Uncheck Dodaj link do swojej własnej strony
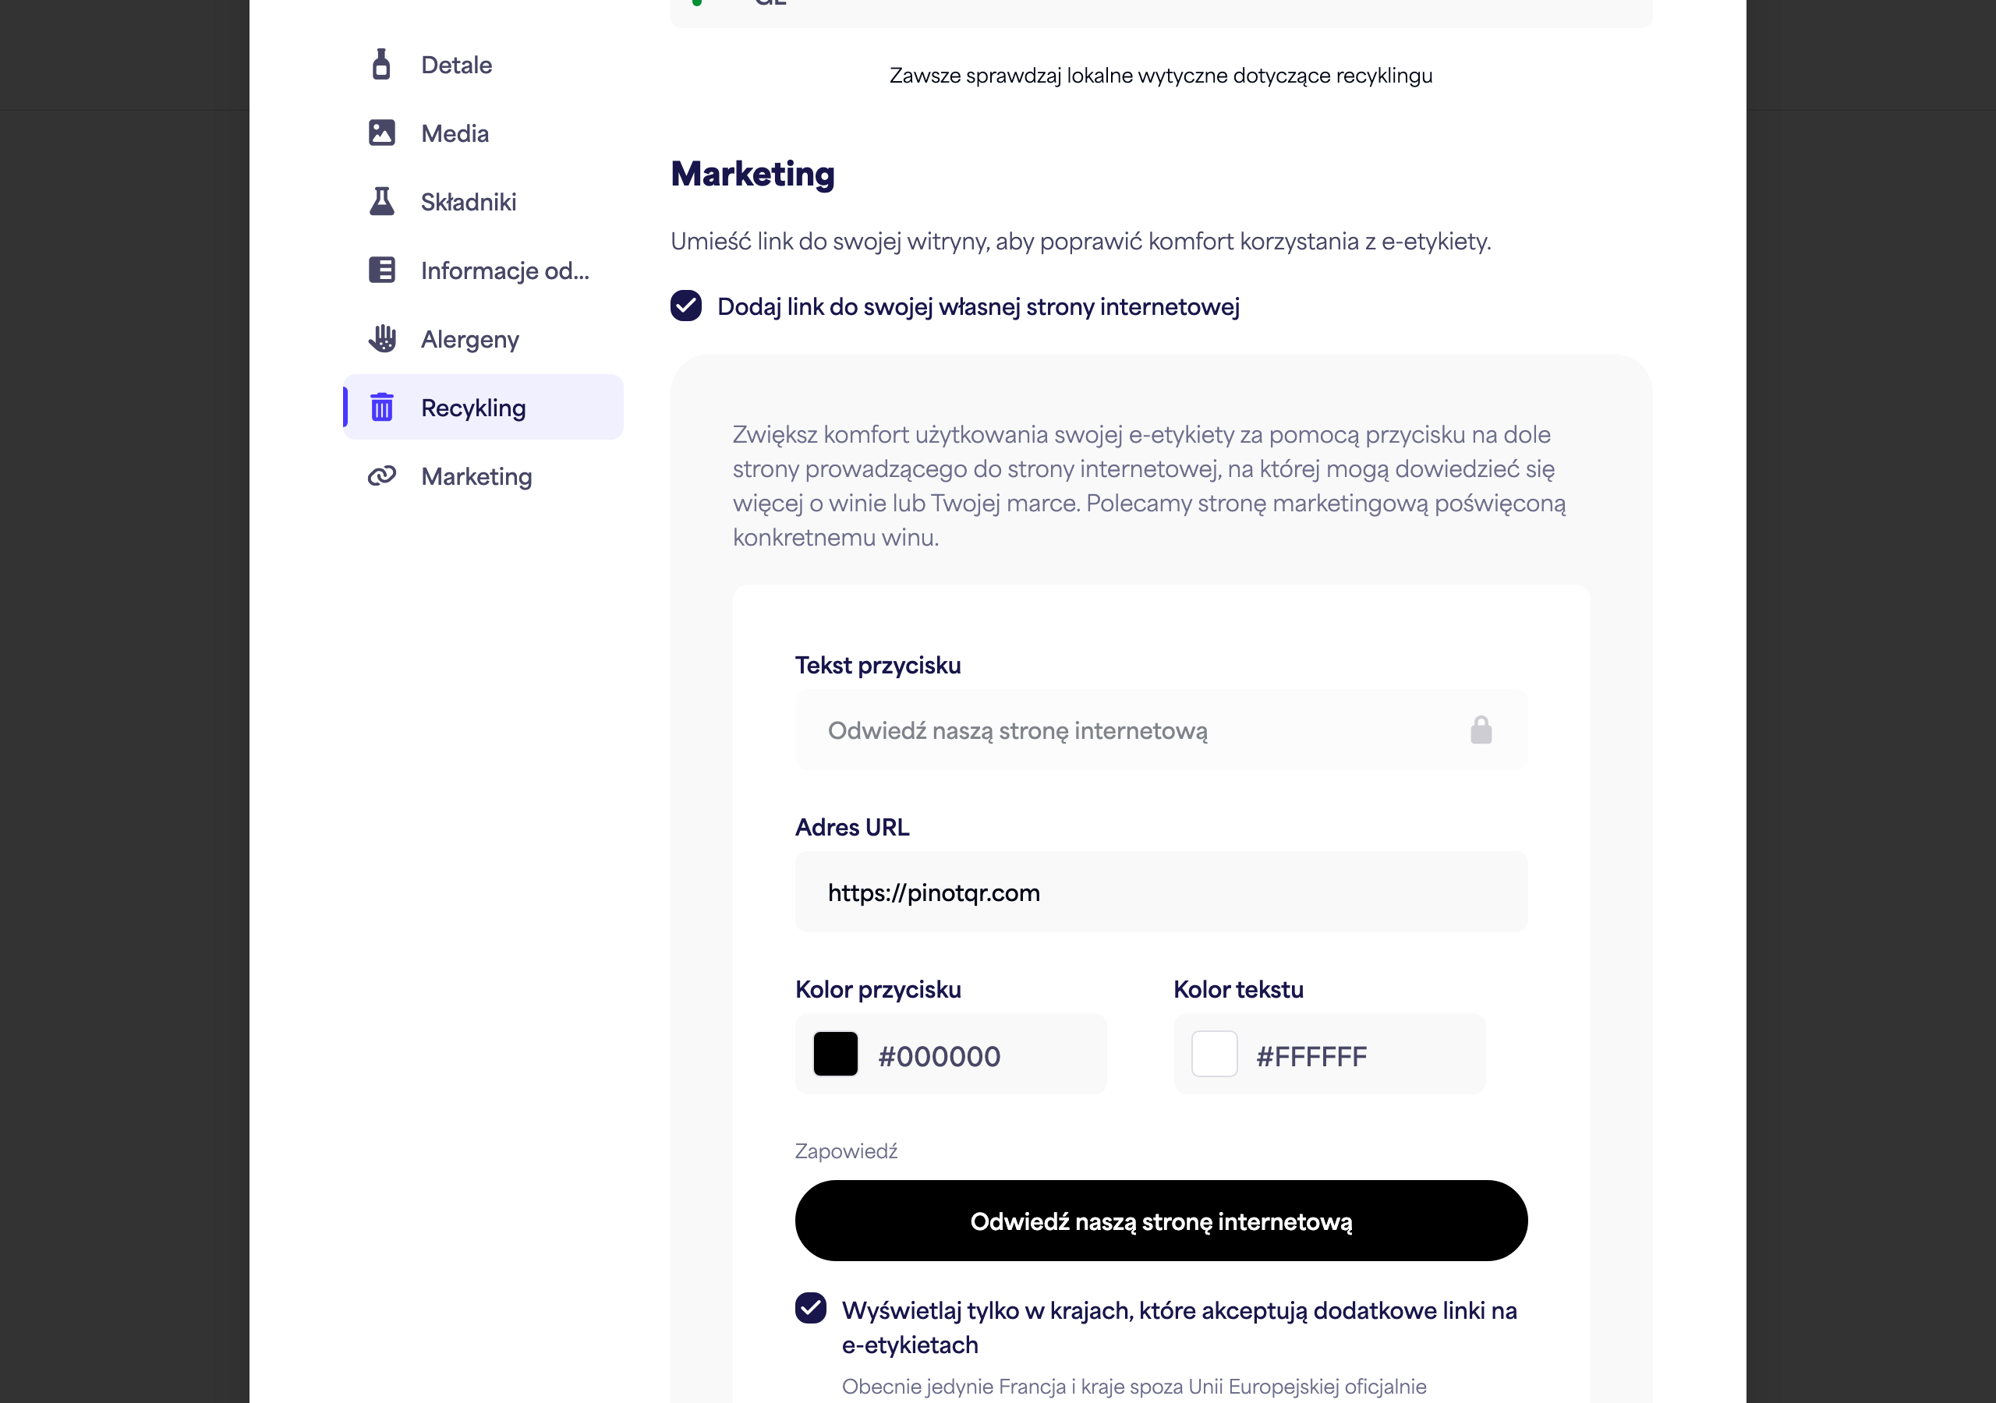Screen dimensions: 1996x1403 (686, 306)
